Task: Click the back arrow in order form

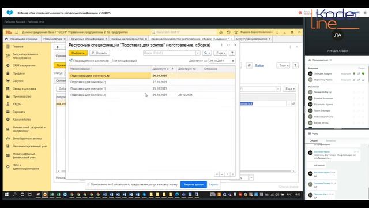Action: click(x=58, y=47)
